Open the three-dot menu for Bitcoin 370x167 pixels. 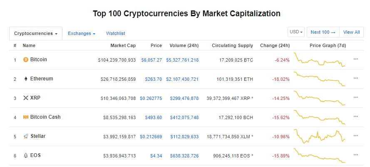tap(355, 59)
